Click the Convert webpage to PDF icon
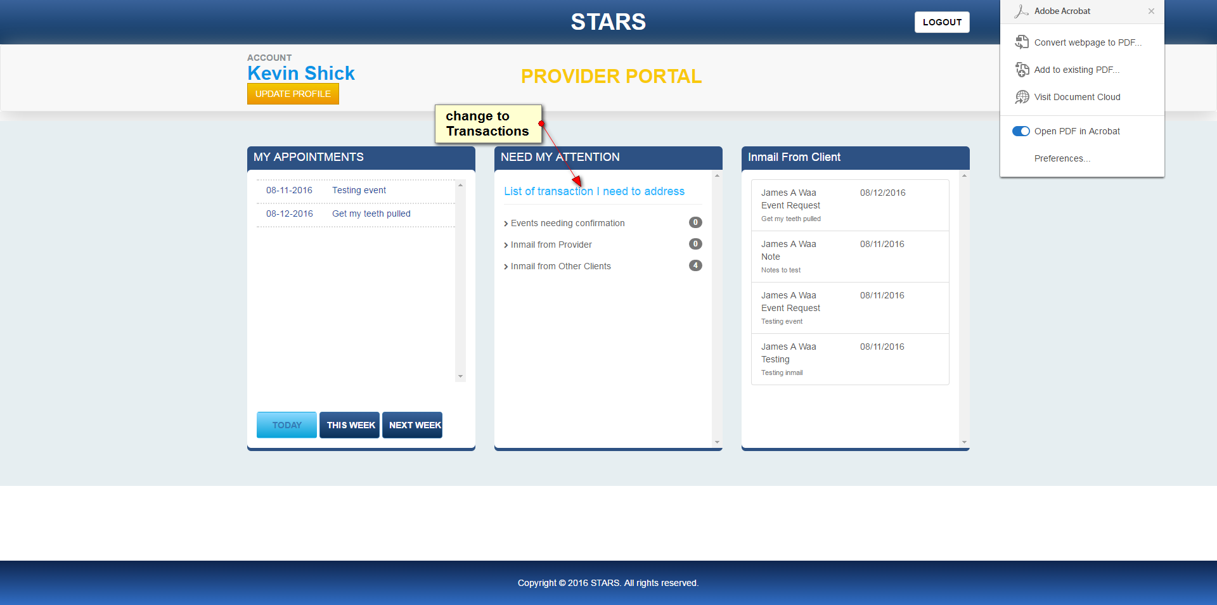Viewport: 1217px width, 605px height. click(x=1022, y=42)
